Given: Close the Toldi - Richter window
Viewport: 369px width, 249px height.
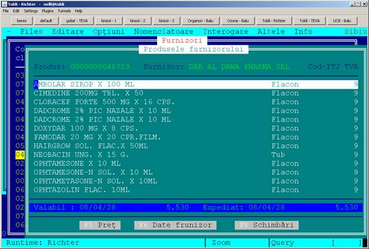Looking at the screenshot, I should [364, 4].
